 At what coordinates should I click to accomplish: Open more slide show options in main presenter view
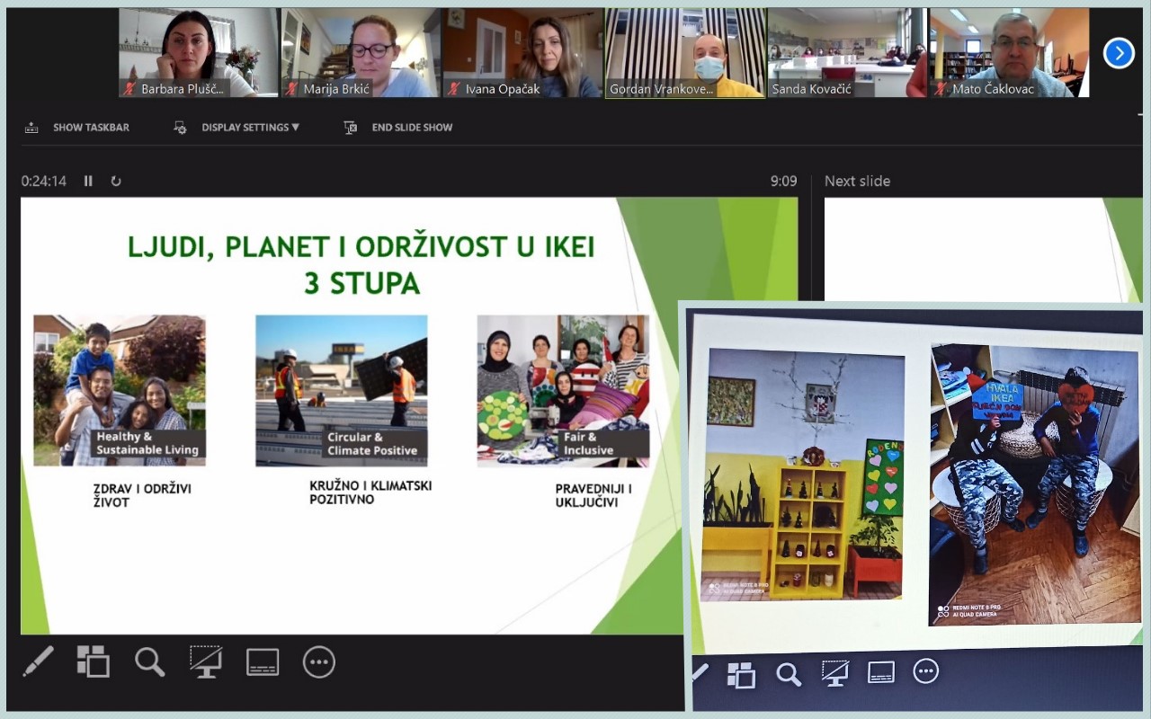click(319, 662)
